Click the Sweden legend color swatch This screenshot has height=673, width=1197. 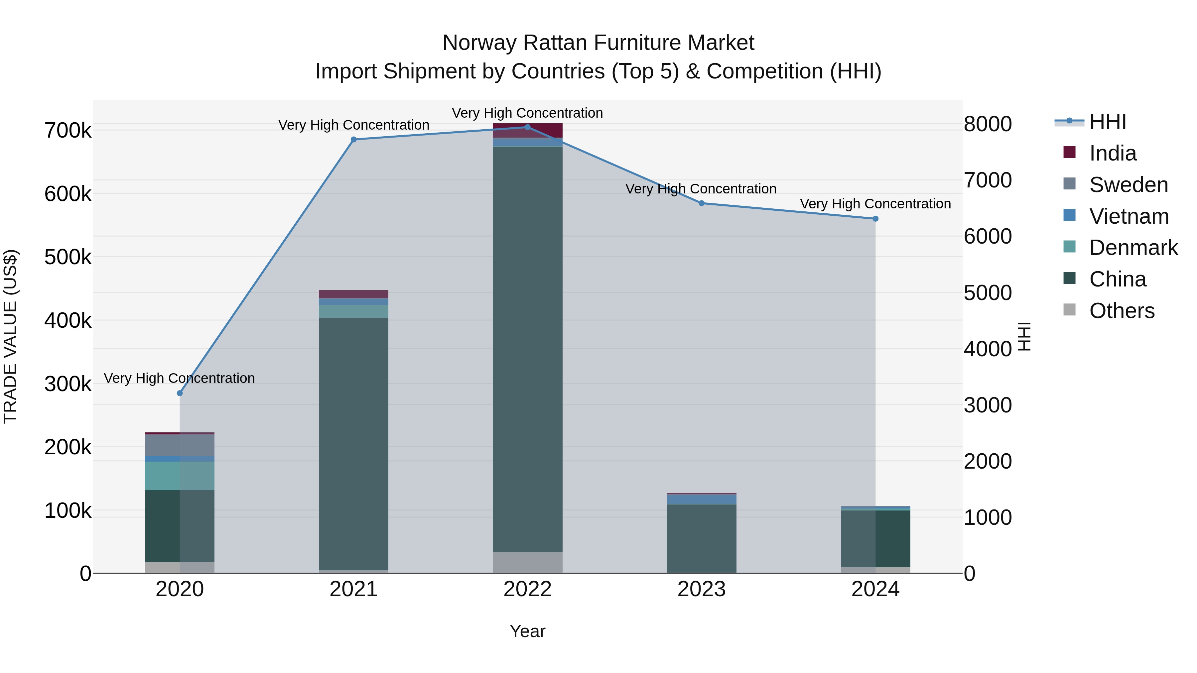pyautogui.click(x=1069, y=183)
